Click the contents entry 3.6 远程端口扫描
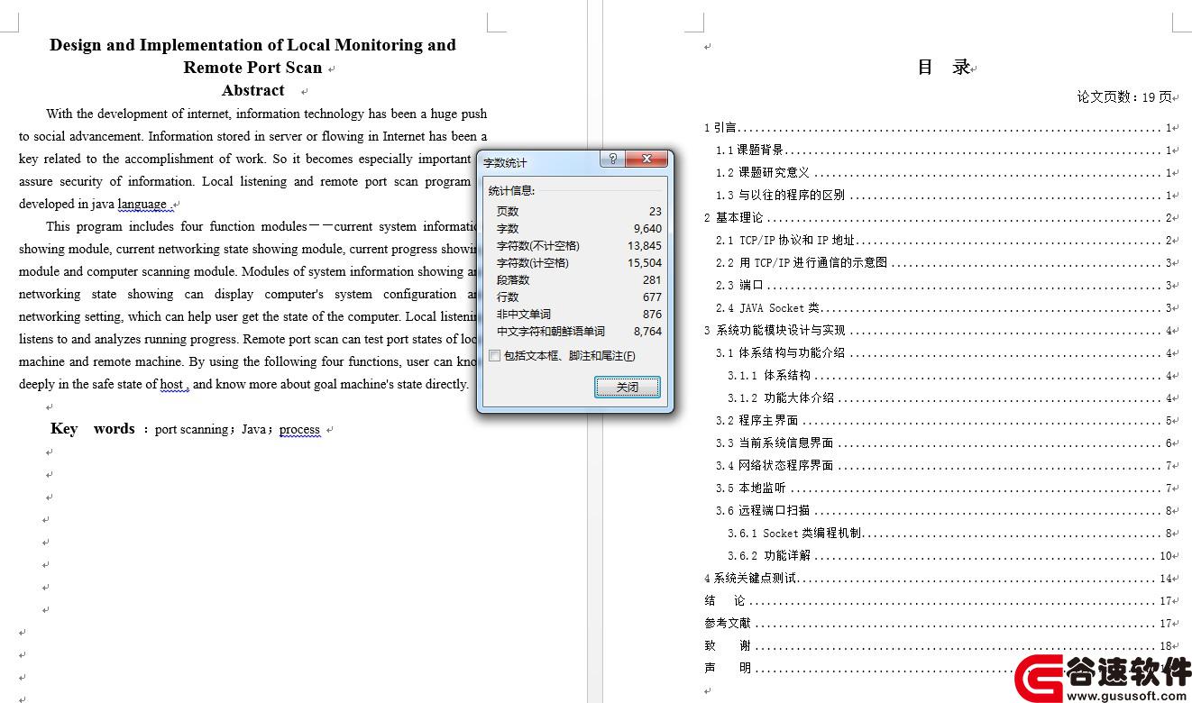This screenshot has width=1192, height=703. click(944, 511)
